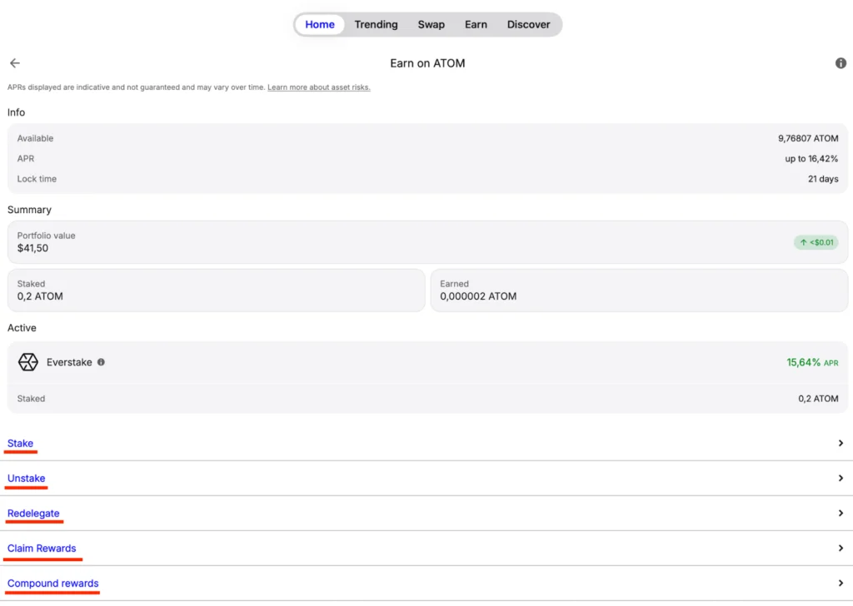
Task: Select the Redelegate link
Action: [x=33, y=513]
